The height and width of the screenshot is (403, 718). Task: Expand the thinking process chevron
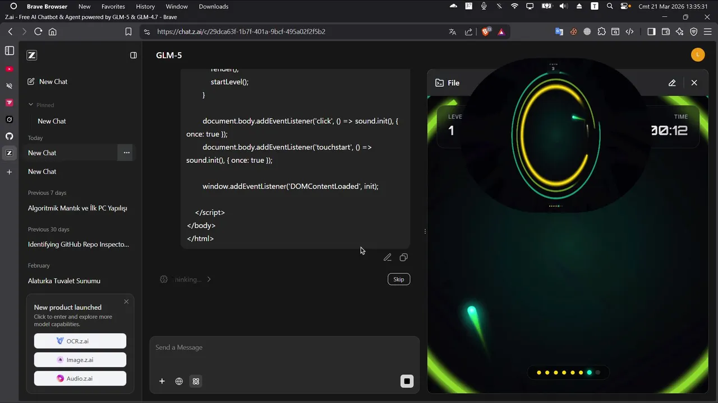pos(209,279)
